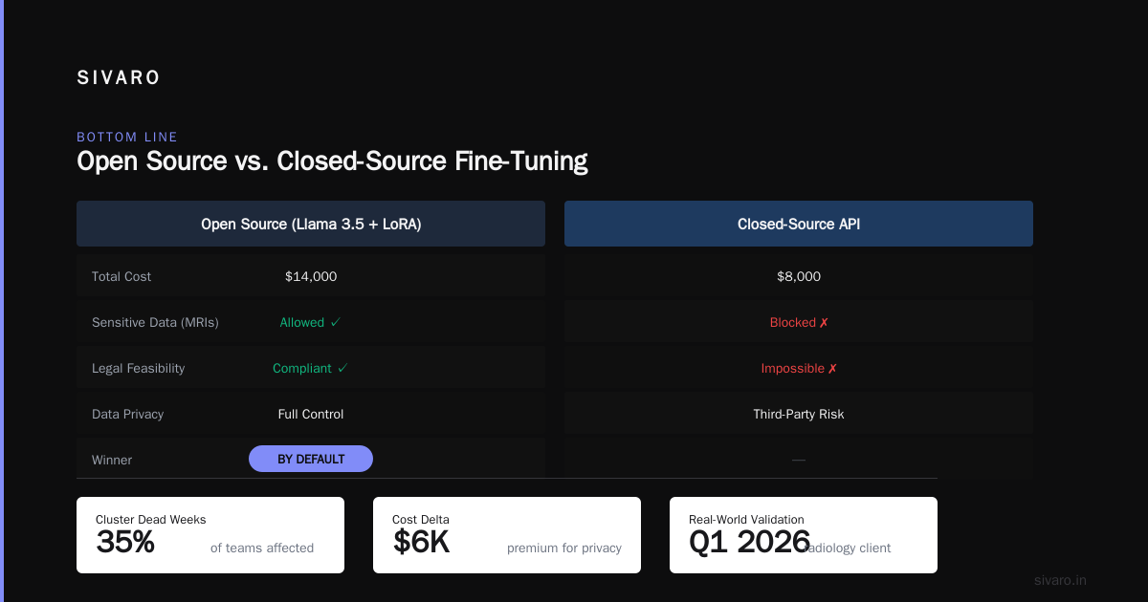Viewport: 1148px width, 602px height.
Task: Click the BY DEFAULT badge
Action: 311,459
